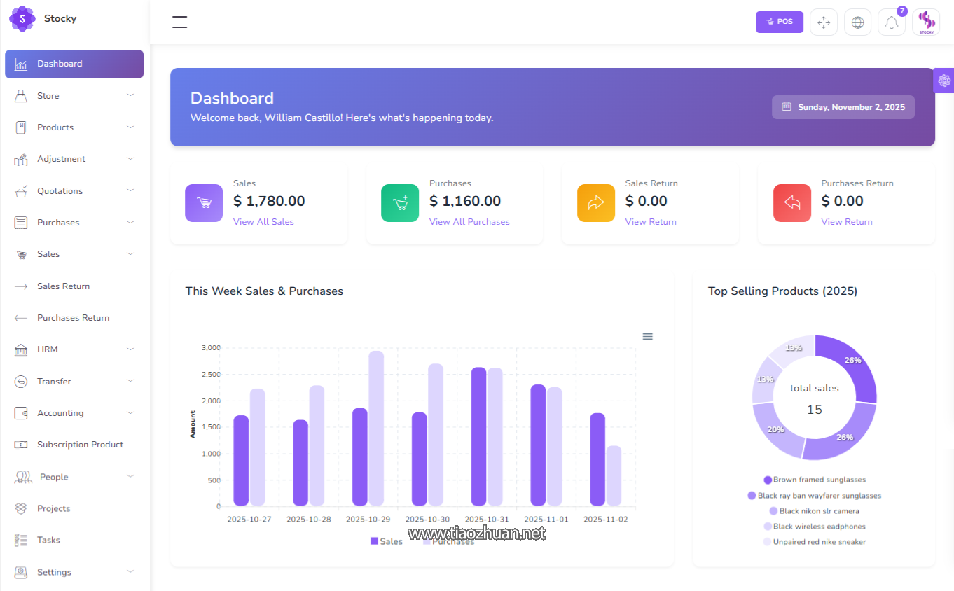Image resolution: width=954 pixels, height=591 pixels.
Task: Open the notifications bell icon
Action: coord(891,22)
